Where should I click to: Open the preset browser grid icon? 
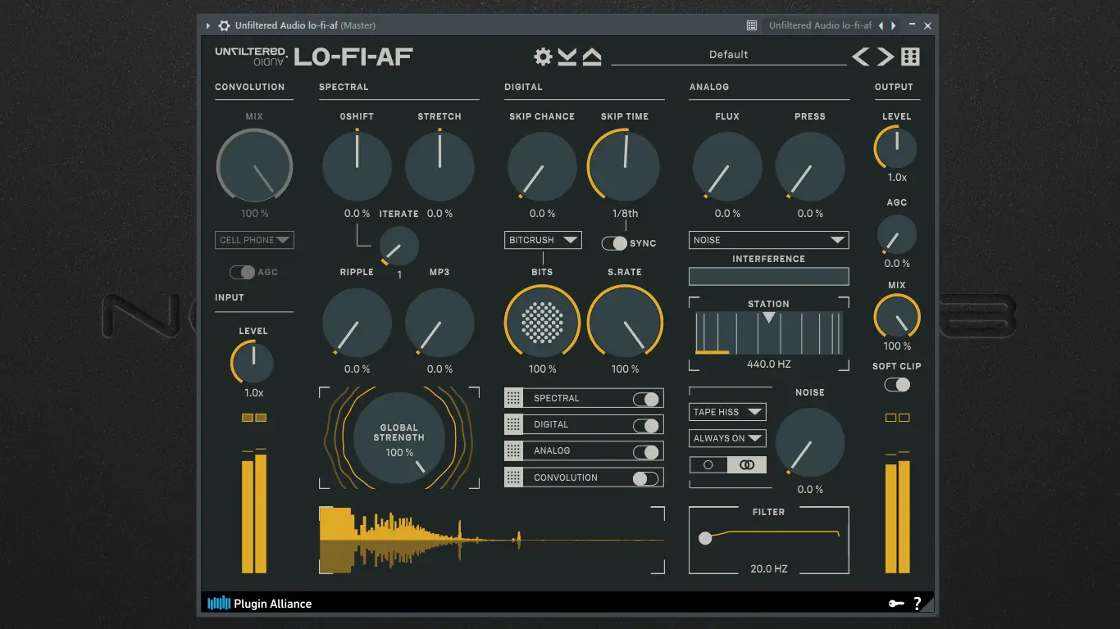pos(910,57)
